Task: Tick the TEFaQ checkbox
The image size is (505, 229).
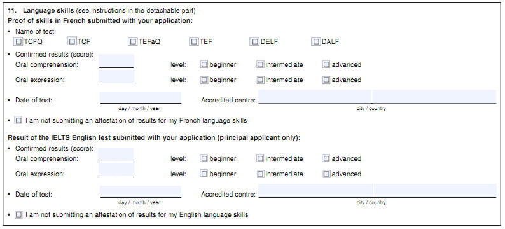Action: [x=133, y=41]
